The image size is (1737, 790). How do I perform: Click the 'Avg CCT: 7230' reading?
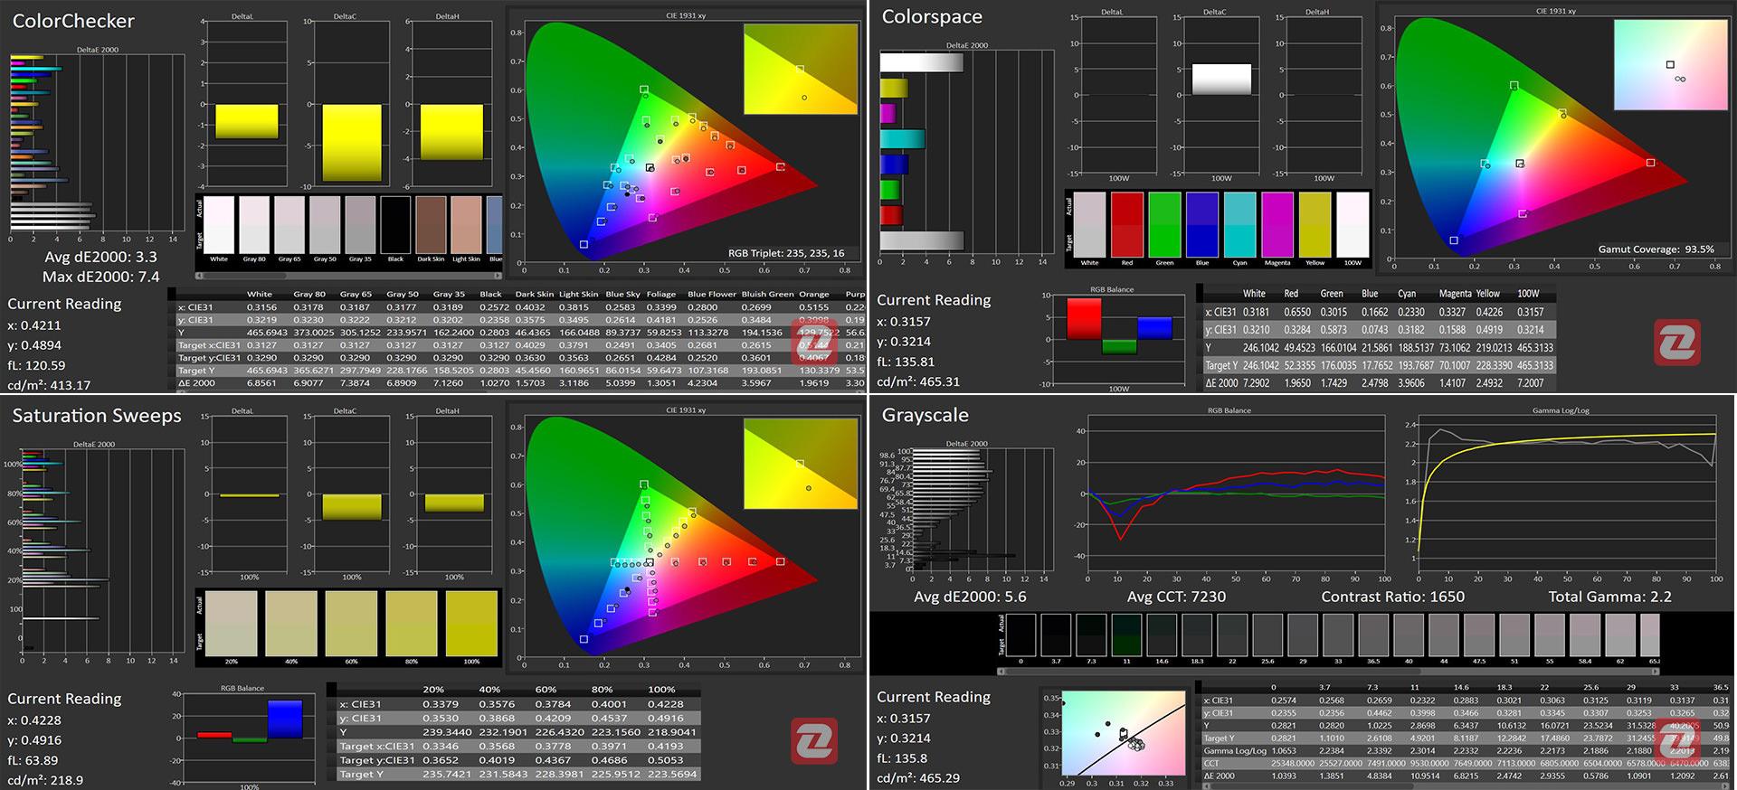[1176, 597]
